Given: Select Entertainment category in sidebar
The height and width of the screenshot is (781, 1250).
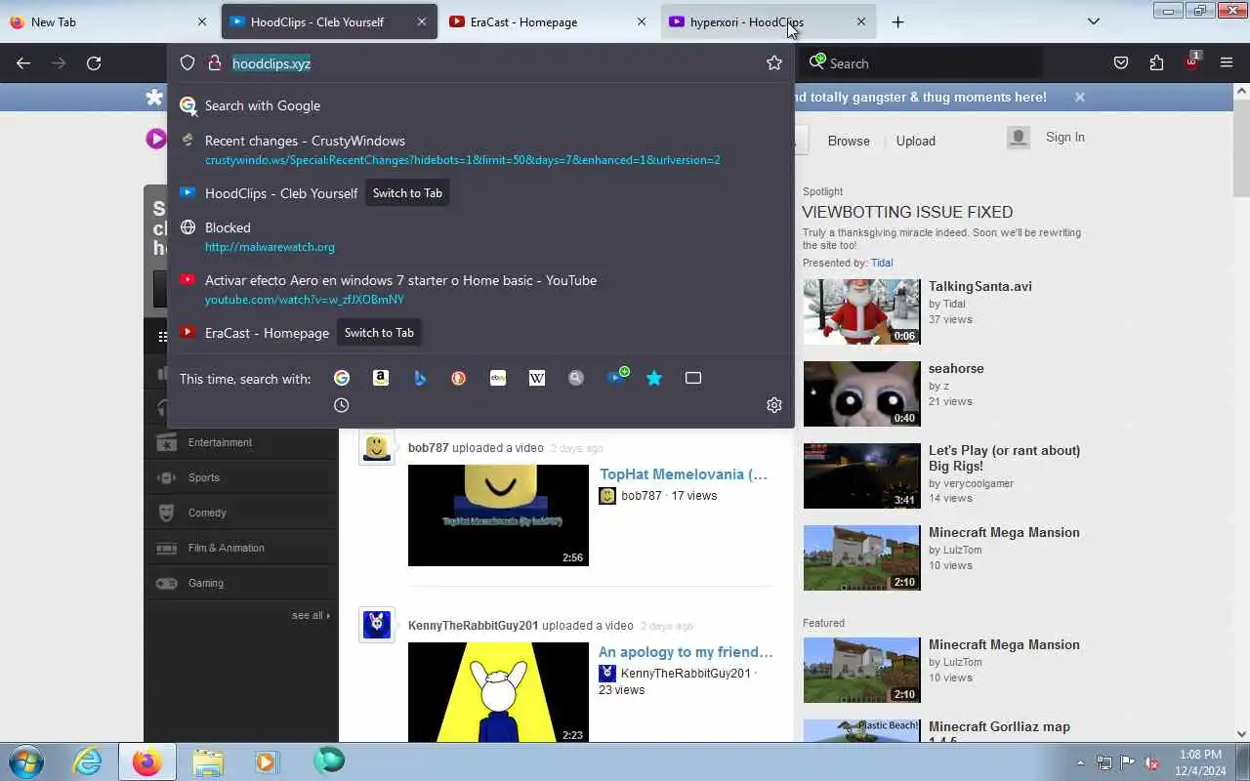Looking at the screenshot, I should click(x=240, y=442).
